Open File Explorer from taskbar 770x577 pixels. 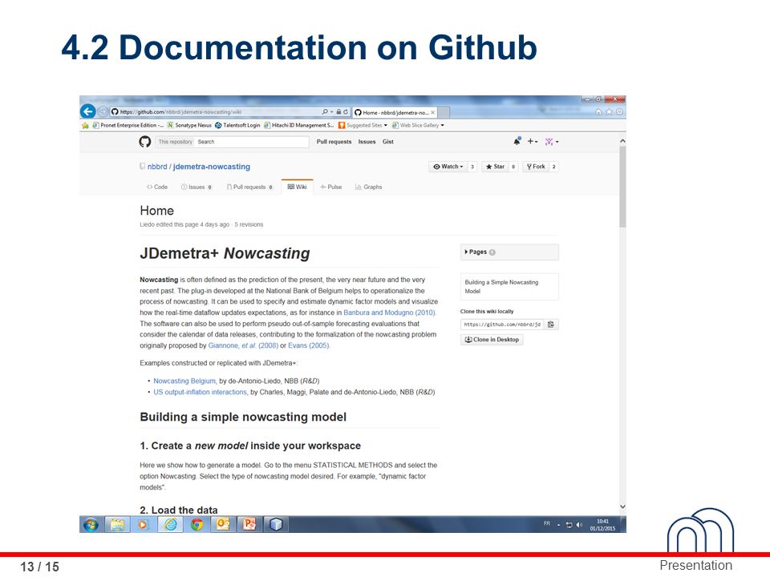pyautogui.click(x=117, y=524)
